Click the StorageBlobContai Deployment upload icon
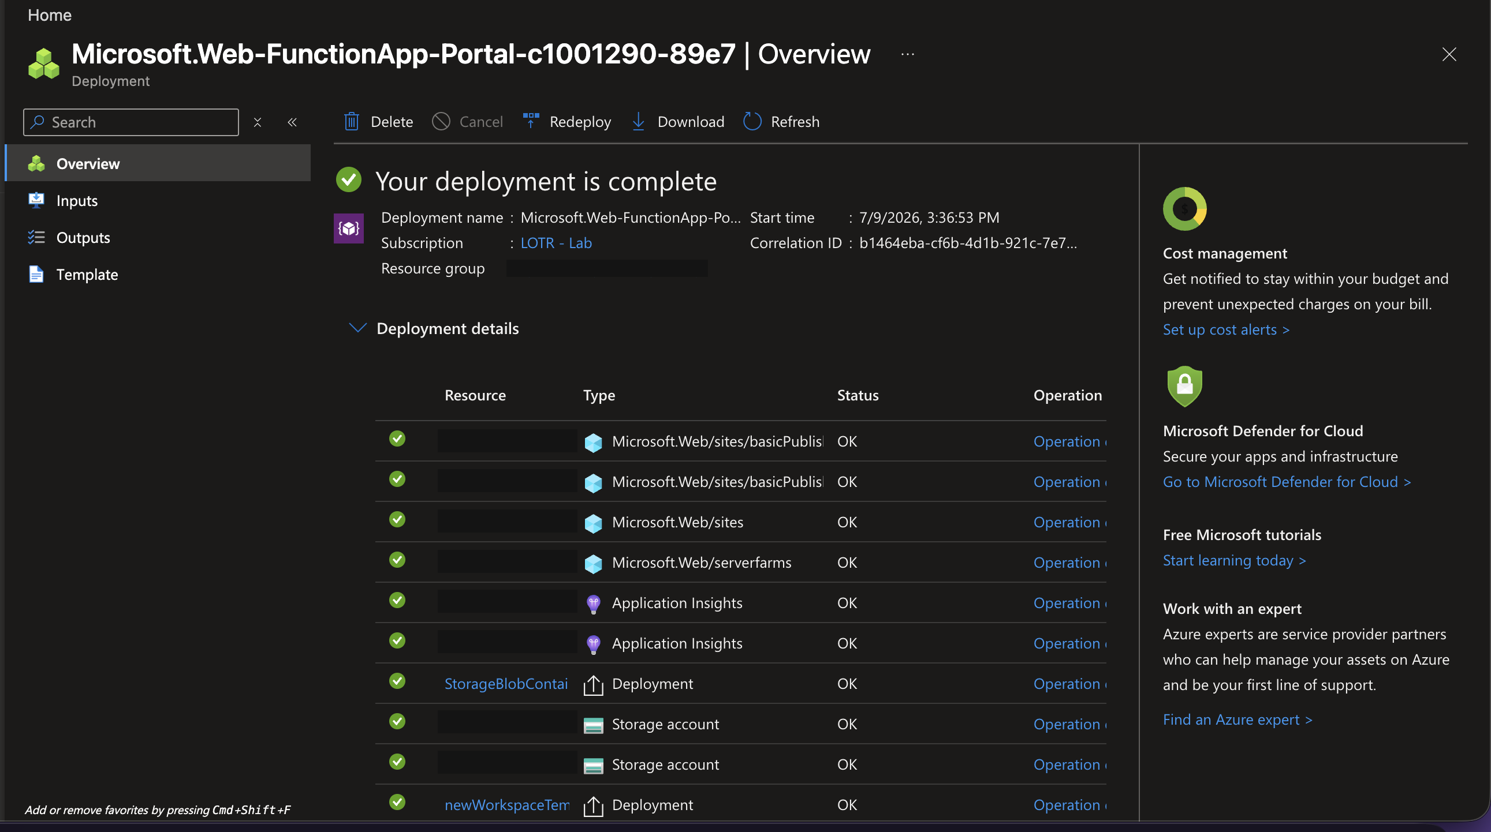Viewport: 1491px width, 832px height. [593, 684]
